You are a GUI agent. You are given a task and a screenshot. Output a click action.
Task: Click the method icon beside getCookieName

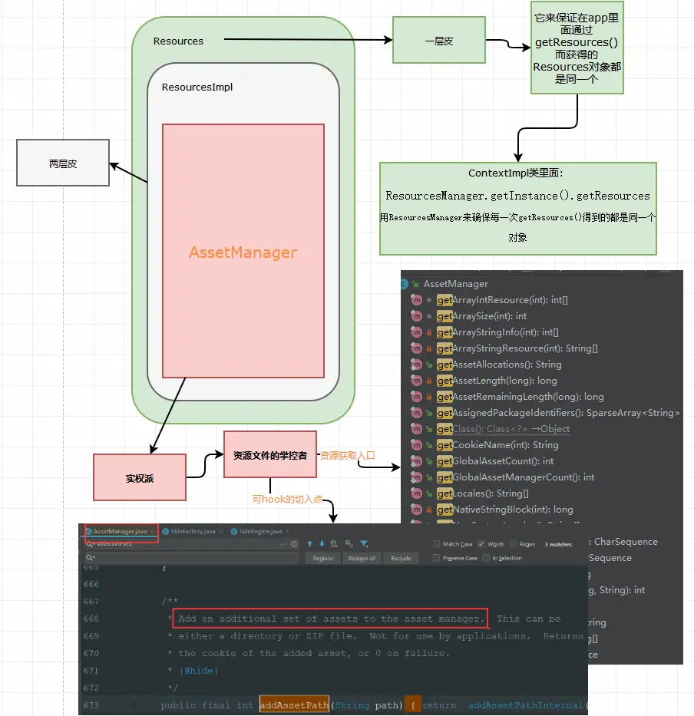(x=416, y=445)
